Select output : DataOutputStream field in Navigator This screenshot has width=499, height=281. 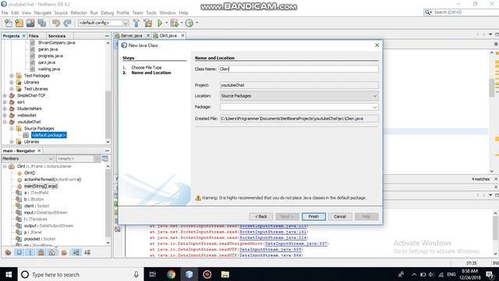click(x=48, y=226)
